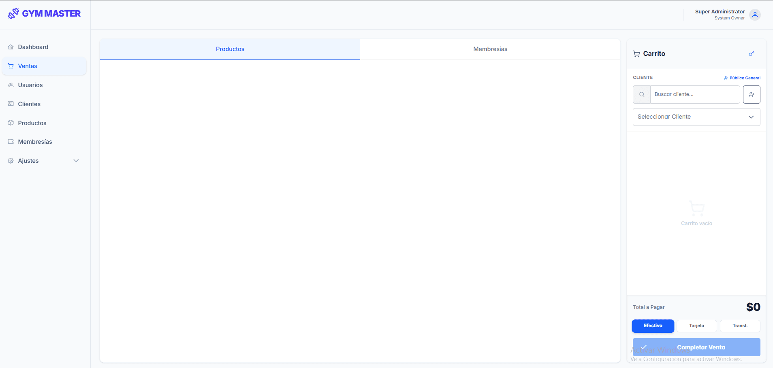Switch payment to Tarjeta

click(696, 326)
